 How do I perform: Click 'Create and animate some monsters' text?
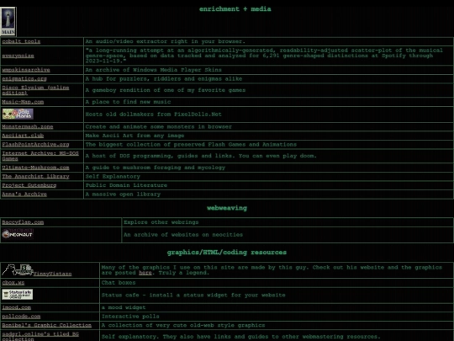point(158,126)
